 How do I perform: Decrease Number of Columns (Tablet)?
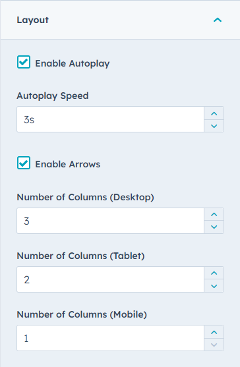coord(214,286)
